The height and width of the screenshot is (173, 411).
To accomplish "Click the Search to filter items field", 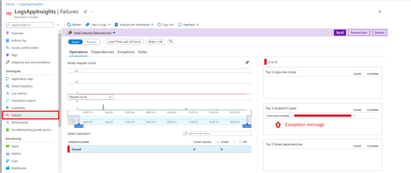I will click(x=217, y=133).
